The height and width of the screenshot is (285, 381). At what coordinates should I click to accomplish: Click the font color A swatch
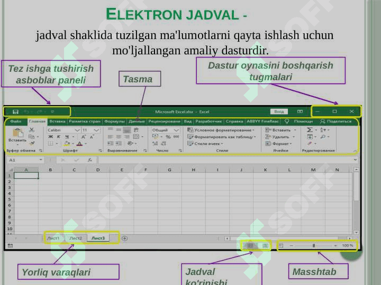(x=79, y=144)
